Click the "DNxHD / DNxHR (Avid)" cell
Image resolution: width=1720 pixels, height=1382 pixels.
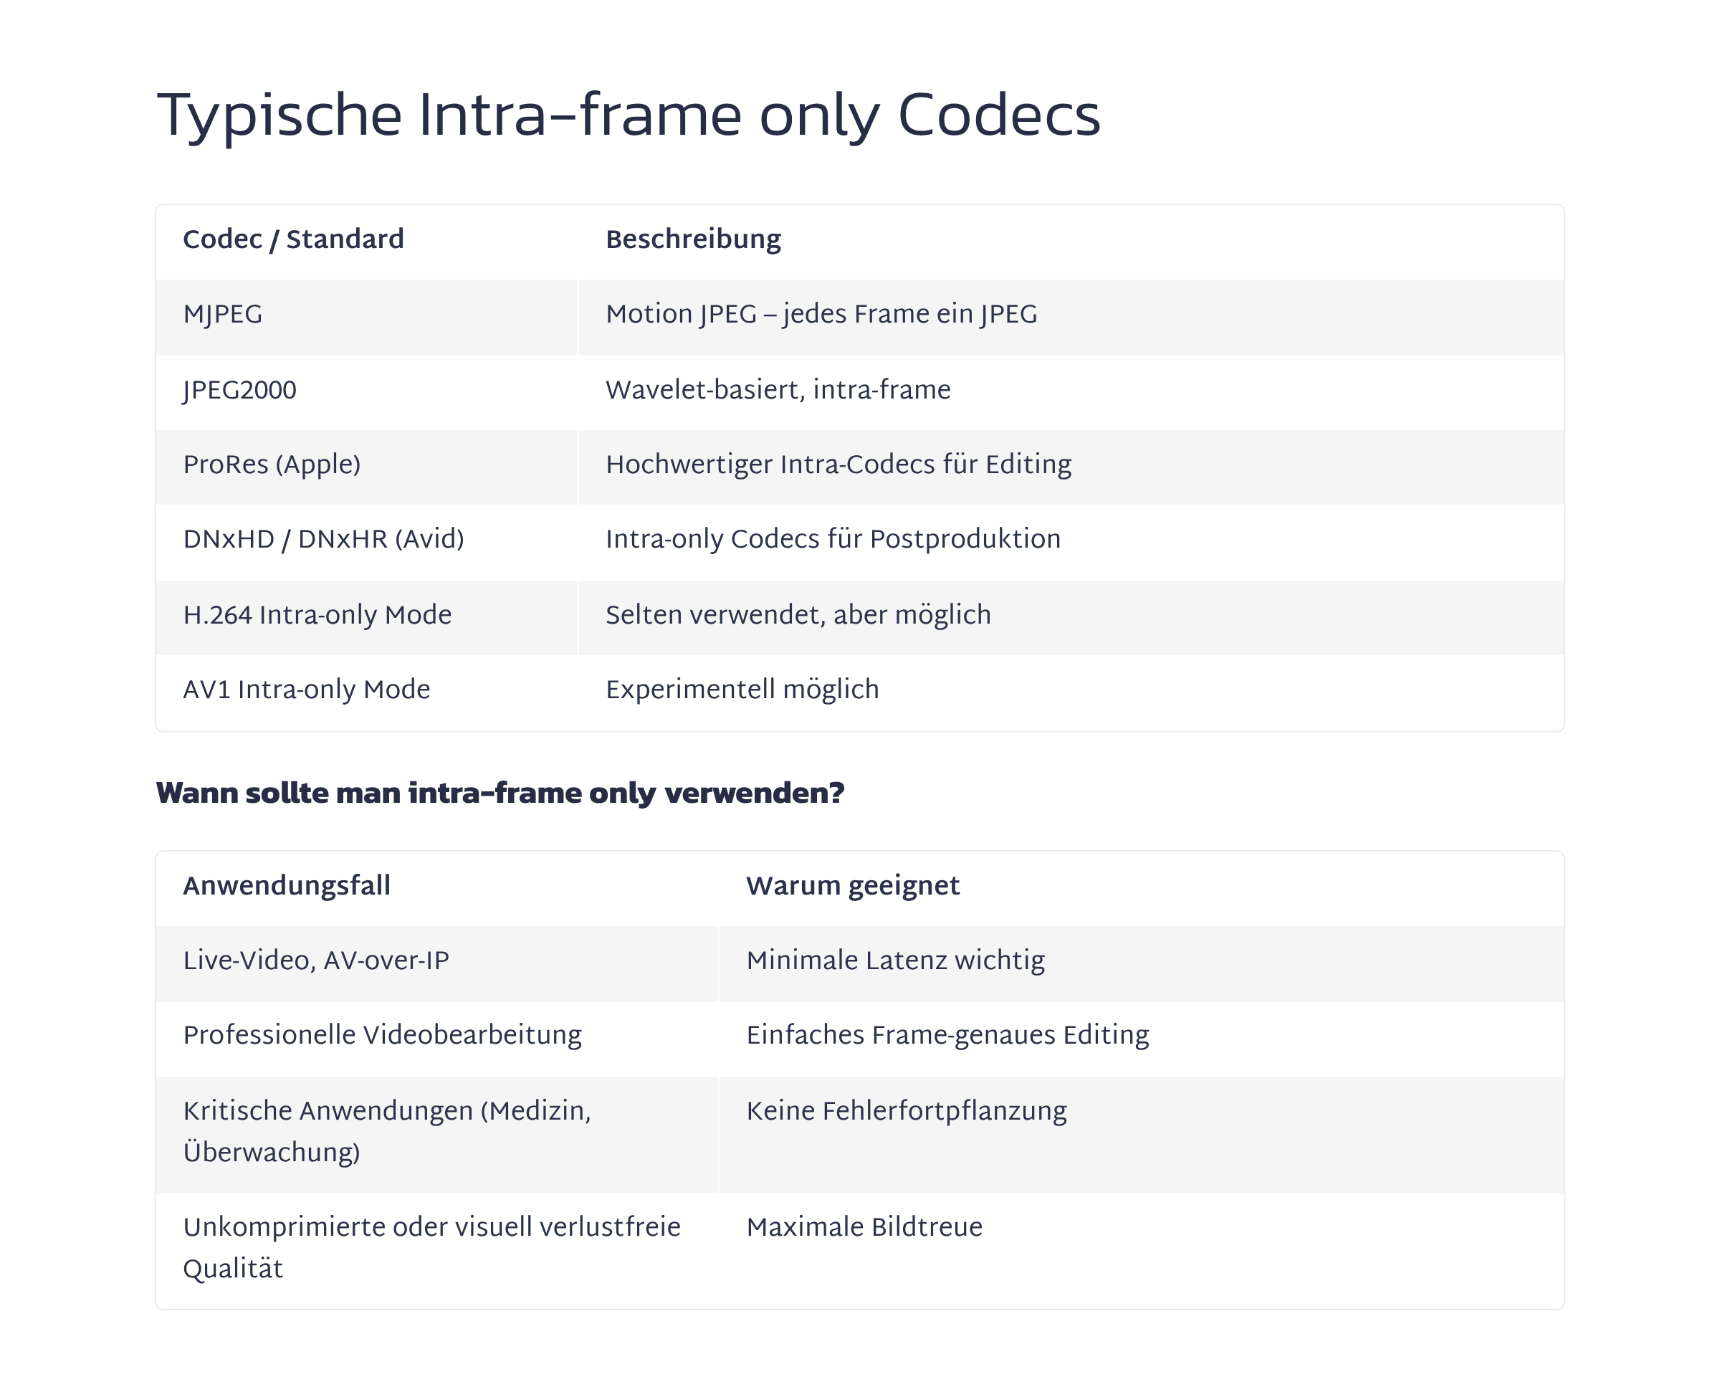323,539
